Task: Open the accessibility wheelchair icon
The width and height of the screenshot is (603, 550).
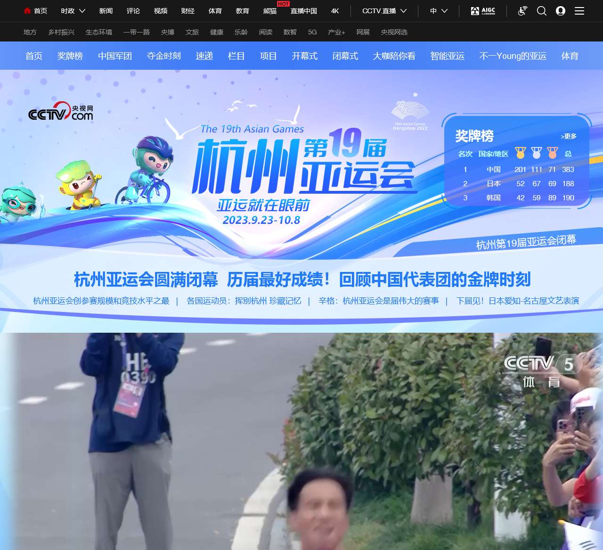Action: (522, 10)
